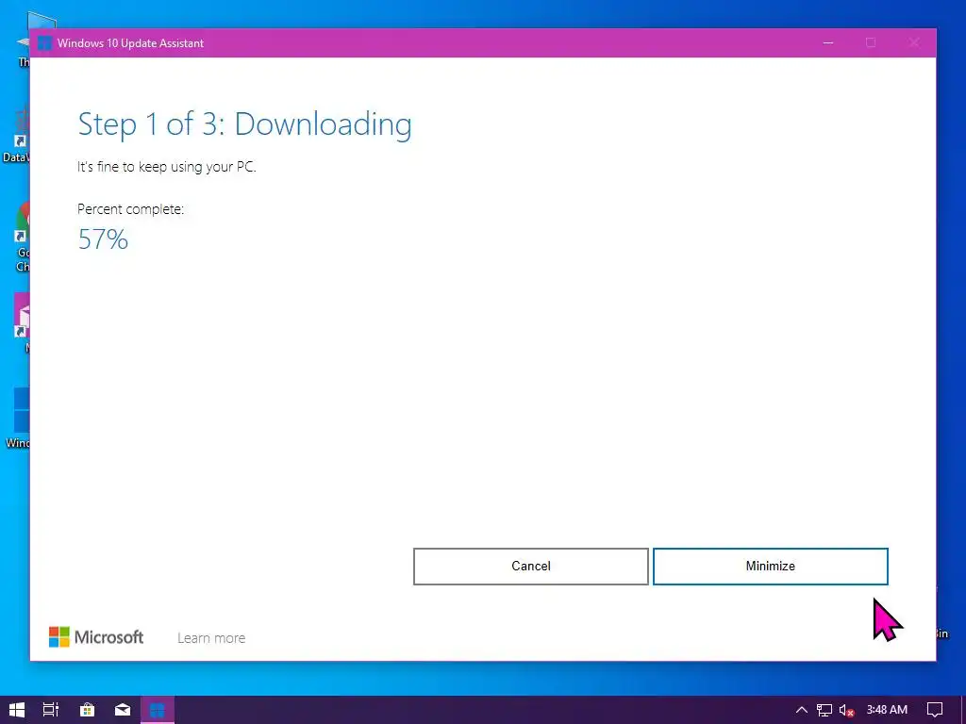Open the Mail app on the taskbar
Image resolution: width=966 pixels, height=724 pixels.
pyautogui.click(x=123, y=710)
